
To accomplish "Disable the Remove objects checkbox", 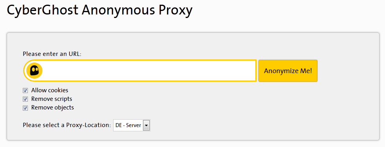I will (25, 108).
